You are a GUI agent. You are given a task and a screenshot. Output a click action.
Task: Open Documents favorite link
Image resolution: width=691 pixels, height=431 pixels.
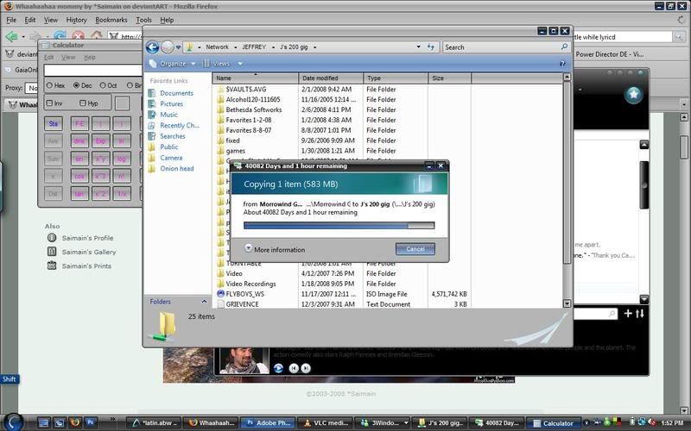pyautogui.click(x=176, y=93)
